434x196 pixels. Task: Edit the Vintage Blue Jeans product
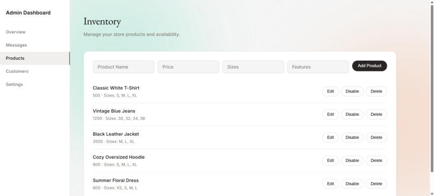(331, 114)
